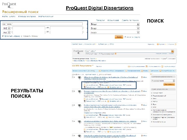Click the full text PDF icon of result 3
Viewport: 187px width, 140px height.
(x=85, y=117)
